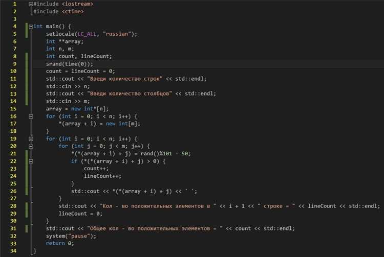Collapse the #include block fold marker
Viewport: 384px width, 257px height.
(x=31, y=4)
